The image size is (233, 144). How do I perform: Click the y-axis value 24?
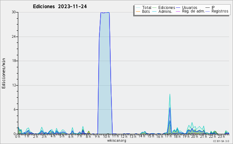(x=14, y=37)
